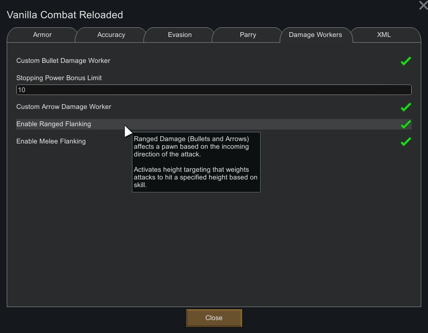Click the Vanilla Combat Reloaded title
This screenshot has width=428, height=333.
[x=65, y=15]
